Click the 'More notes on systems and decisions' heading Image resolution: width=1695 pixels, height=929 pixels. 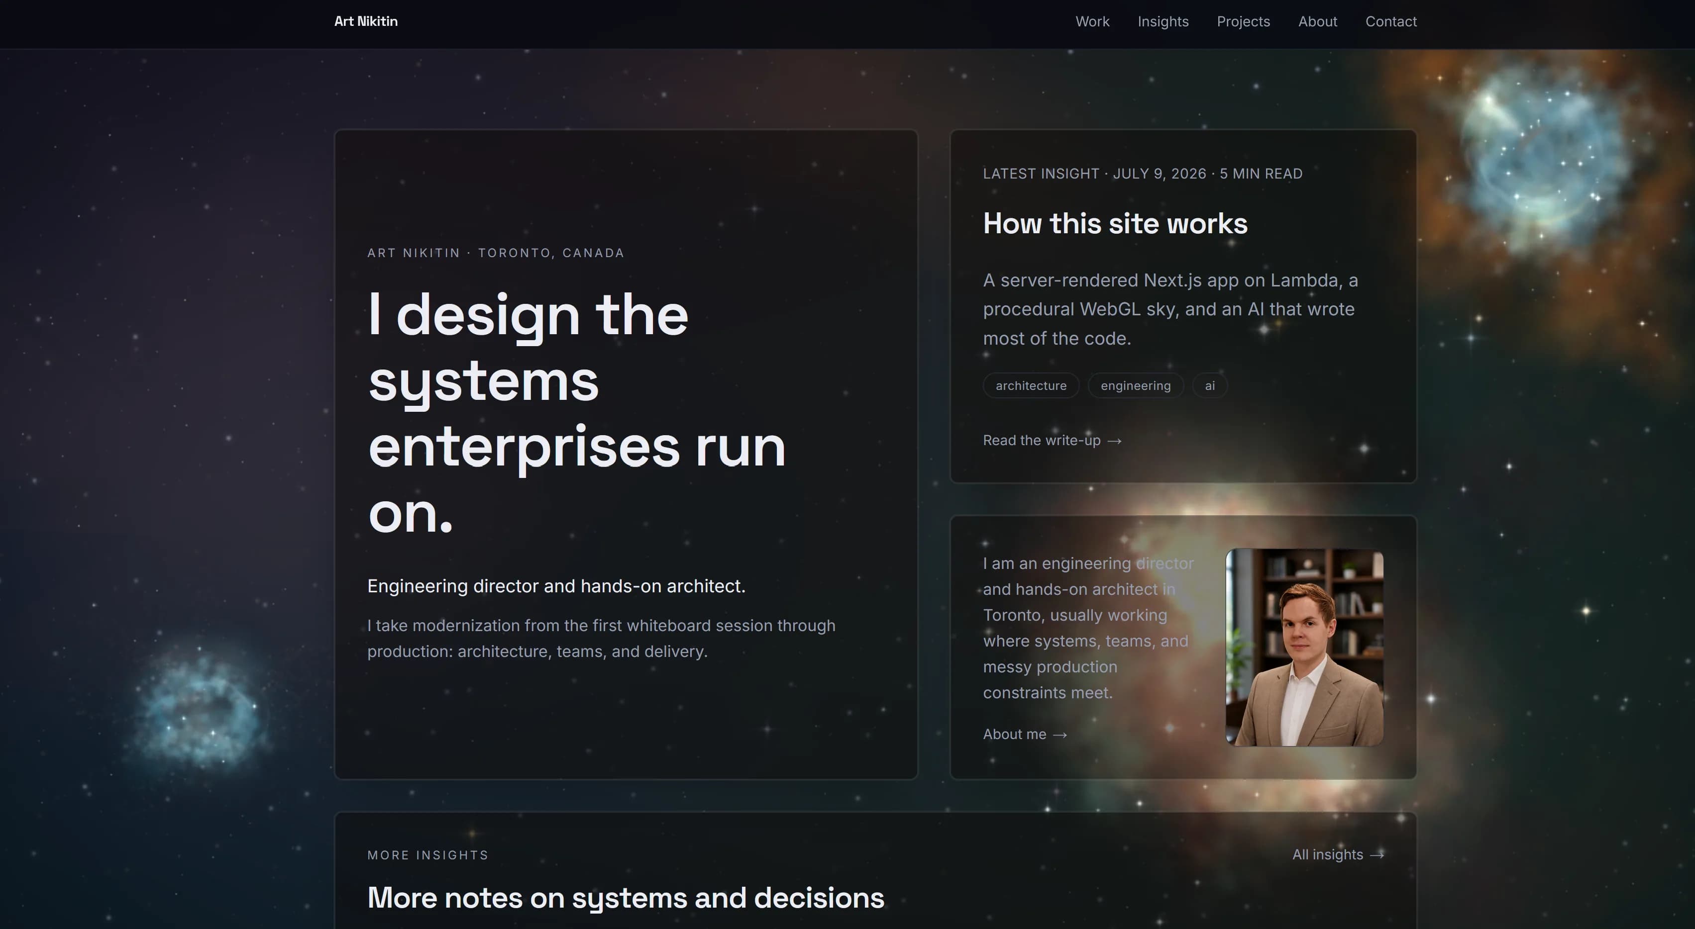[x=625, y=898]
